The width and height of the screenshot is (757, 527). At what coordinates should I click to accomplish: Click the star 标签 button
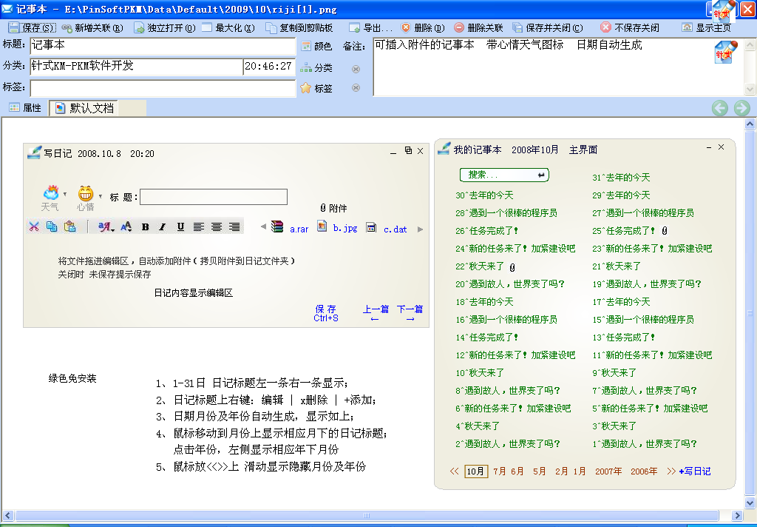pyautogui.click(x=316, y=89)
